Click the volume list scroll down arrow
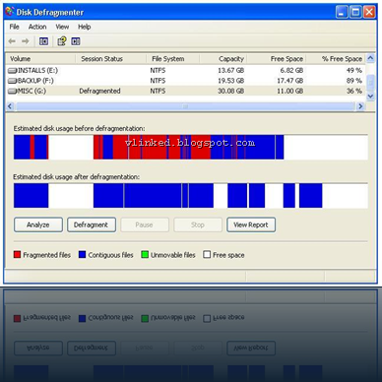This screenshot has height=382, width=382. pos(370,96)
